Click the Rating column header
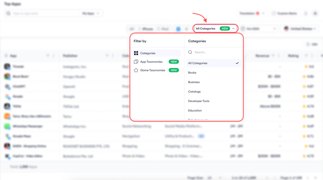 pos(293,55)
